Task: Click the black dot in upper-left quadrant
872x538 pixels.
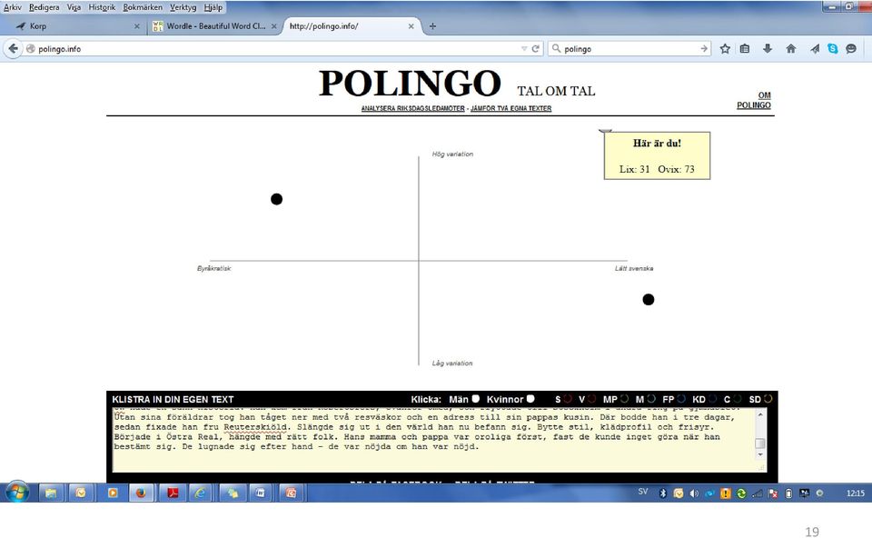Action: (x=276, y=199)
